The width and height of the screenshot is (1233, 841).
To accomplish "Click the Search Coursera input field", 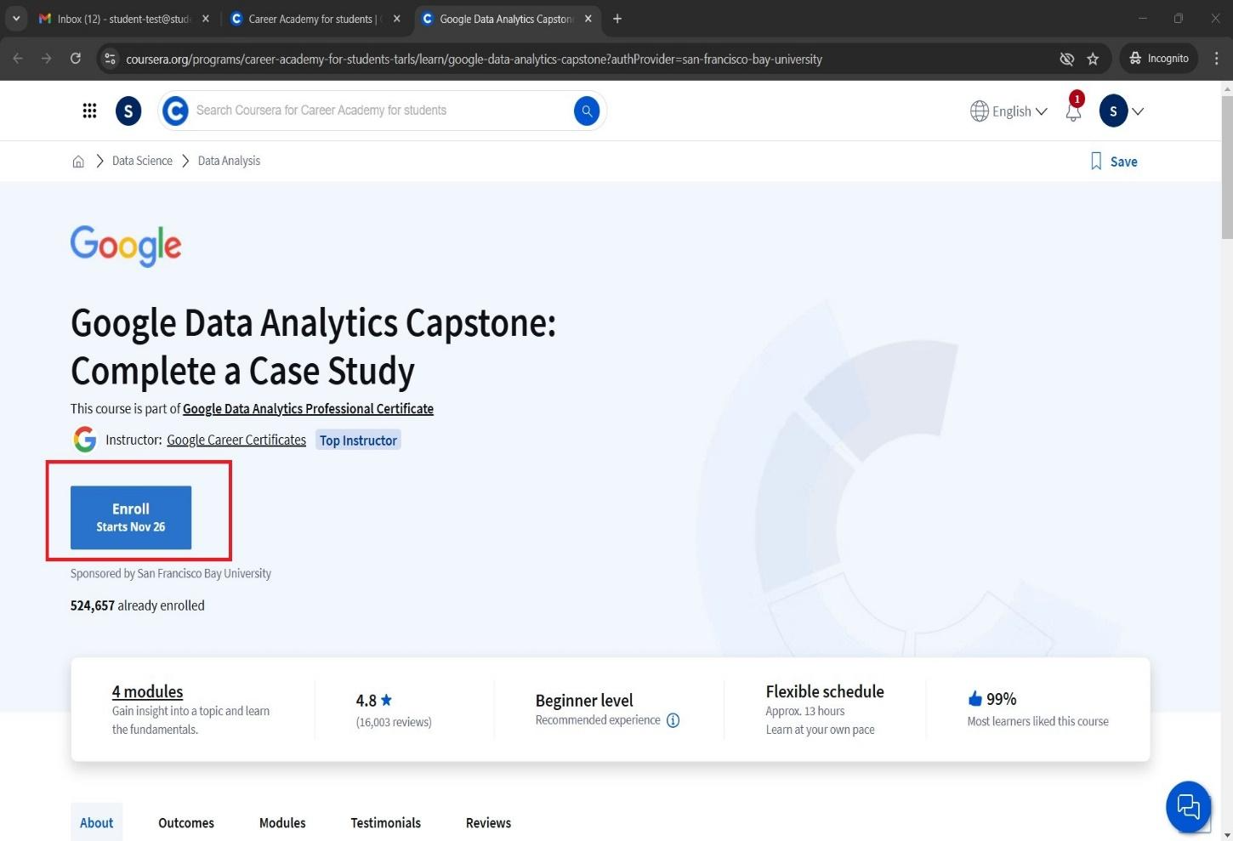I will [383, 111].
